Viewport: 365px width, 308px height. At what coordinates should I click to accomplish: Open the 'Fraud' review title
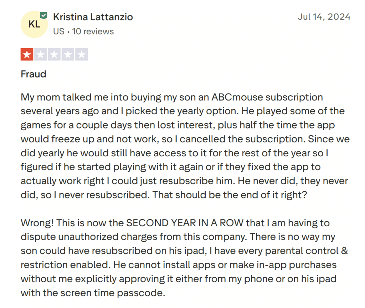pos(34,74)
